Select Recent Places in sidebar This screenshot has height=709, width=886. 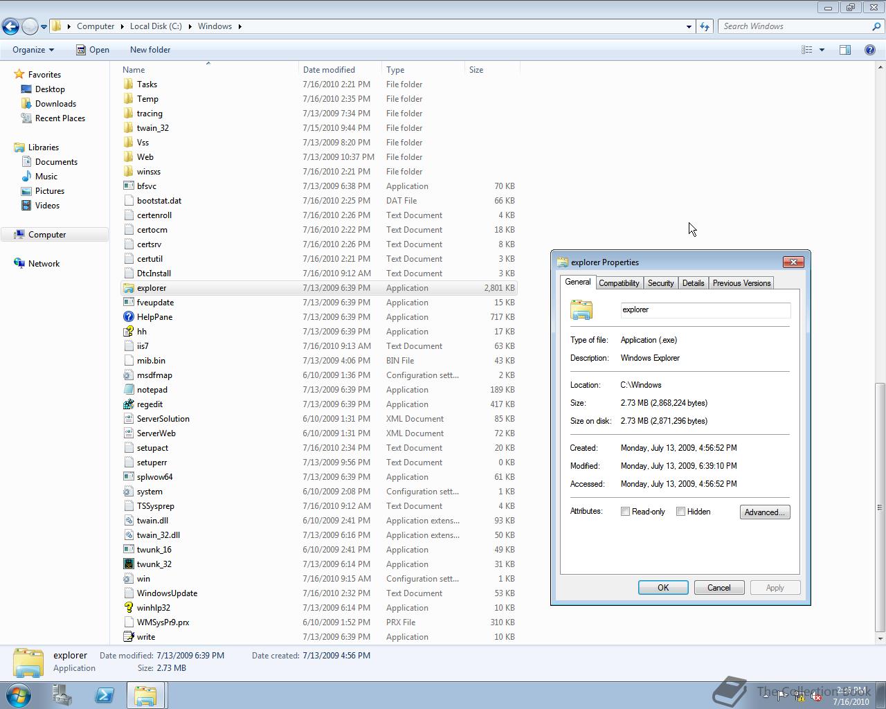click(60, 118)
